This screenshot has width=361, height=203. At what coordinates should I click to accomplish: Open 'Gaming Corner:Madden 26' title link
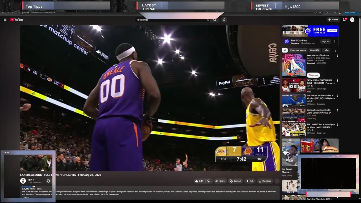pos(319,111)
